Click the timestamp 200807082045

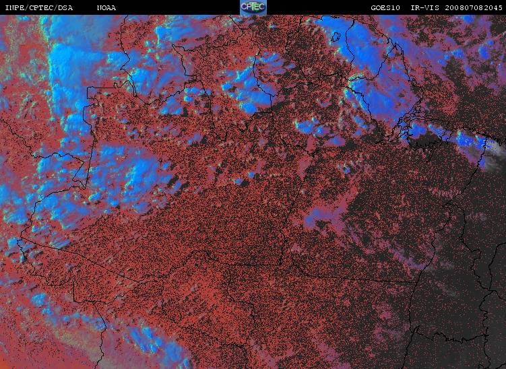tap(474, 8)
